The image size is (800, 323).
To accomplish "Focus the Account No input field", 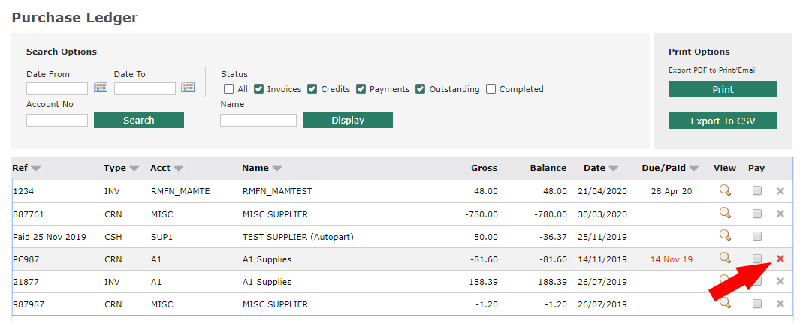I will (57, 120).
